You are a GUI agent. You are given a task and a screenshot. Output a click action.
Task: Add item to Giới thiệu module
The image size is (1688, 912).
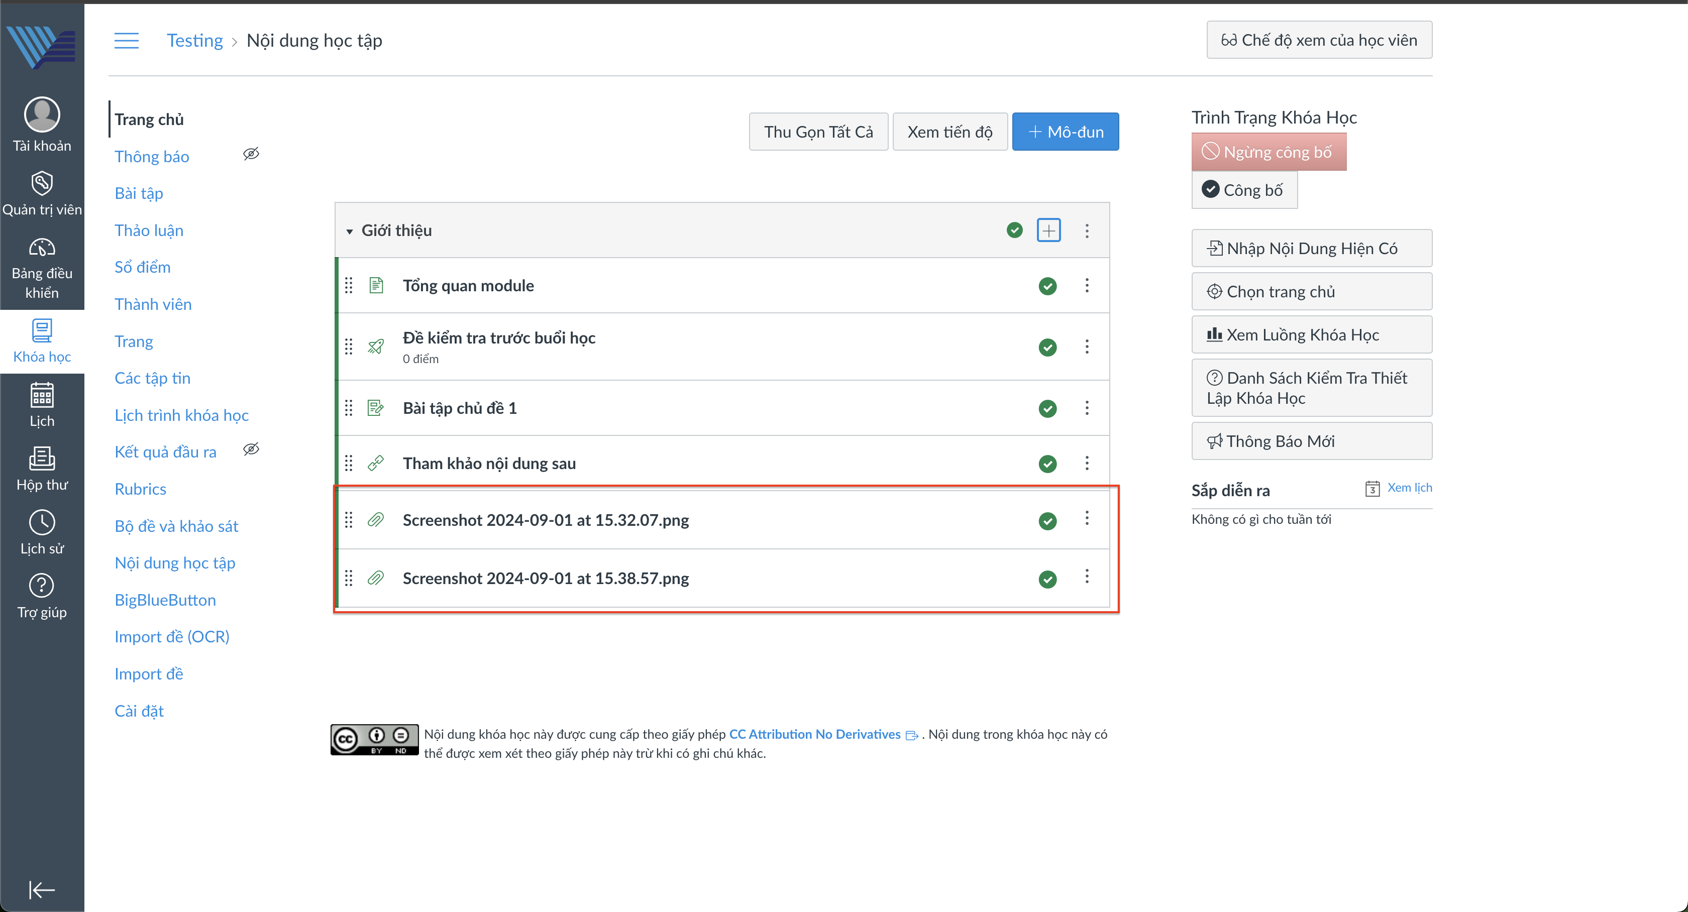(x=1048, y=231)
